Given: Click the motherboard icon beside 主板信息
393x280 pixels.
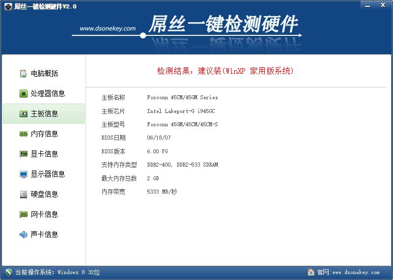Looking at the screenshot, I should click(x=23, y=114).
